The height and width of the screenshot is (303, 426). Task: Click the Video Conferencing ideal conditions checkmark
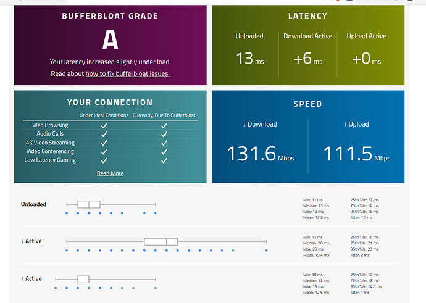coord(104,152)
